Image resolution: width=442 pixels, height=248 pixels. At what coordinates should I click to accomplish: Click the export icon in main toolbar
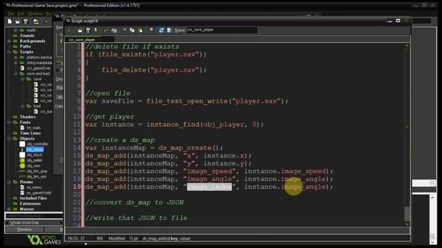point(36,21)
